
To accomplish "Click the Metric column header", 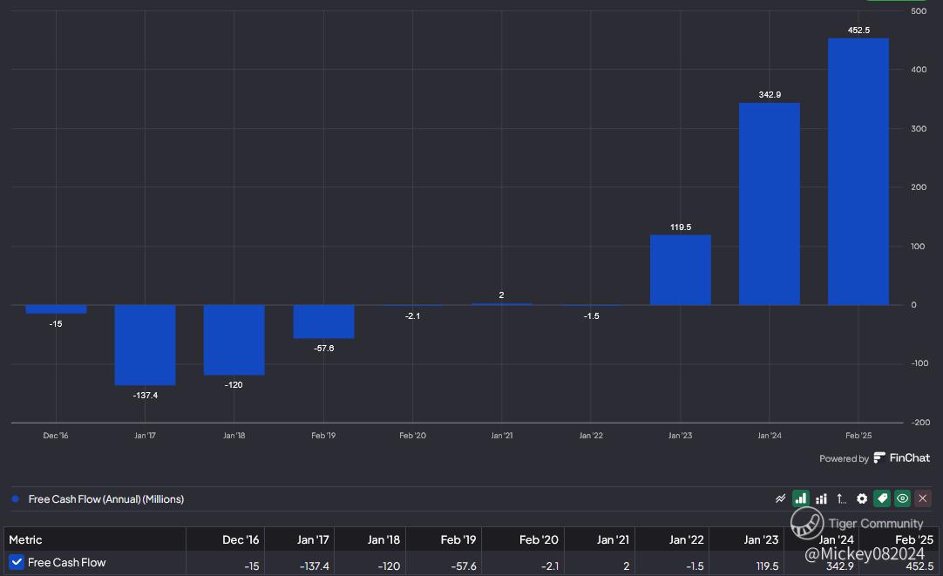I will pyautogui.click(x=26, y=539).
